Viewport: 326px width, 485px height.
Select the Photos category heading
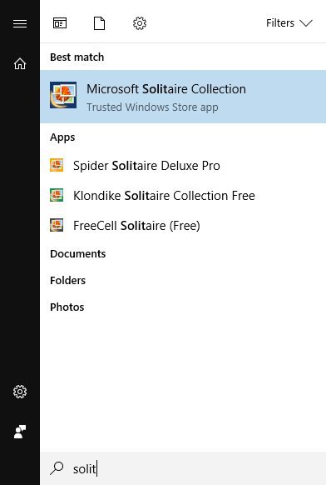click(67, 307)
